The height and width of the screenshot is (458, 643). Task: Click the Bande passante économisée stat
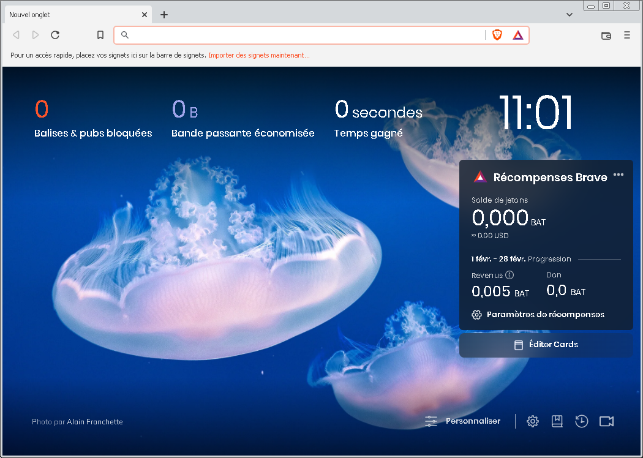point(243,119)
